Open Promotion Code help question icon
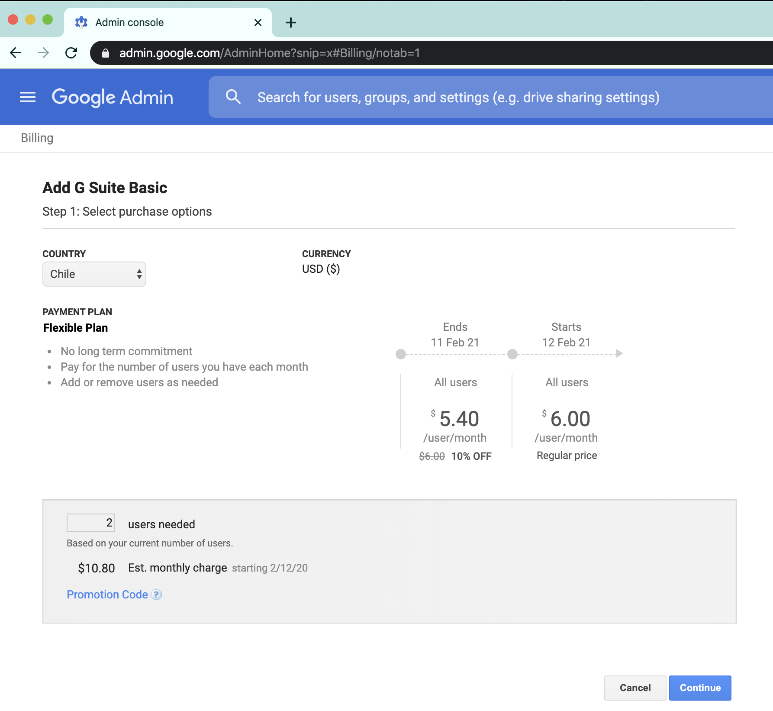The width and height of the screenshot is (773, 711). pyautogui.click(x=156, y=595)
